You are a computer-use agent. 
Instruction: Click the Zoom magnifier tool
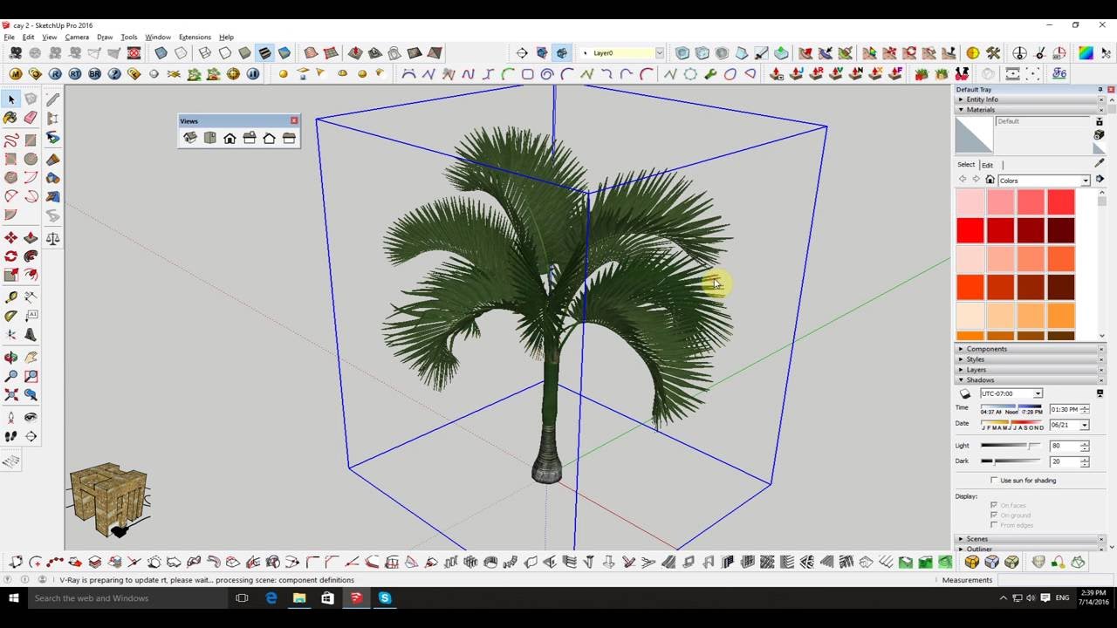tap(11, 377)
